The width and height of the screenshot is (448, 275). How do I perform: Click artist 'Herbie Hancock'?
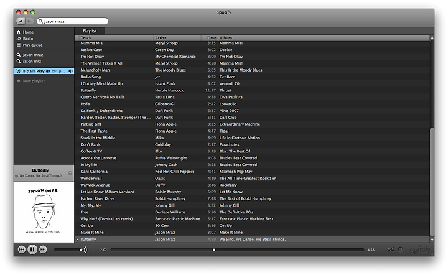(169, 90)
